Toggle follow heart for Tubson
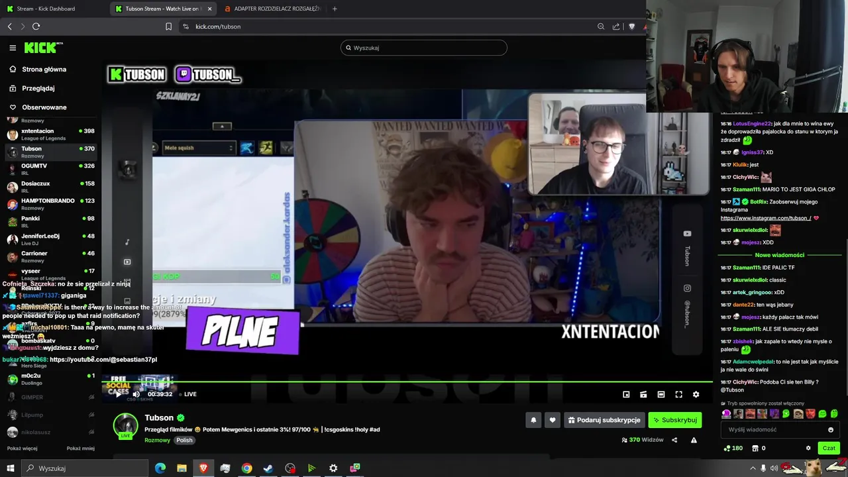This screenshot has height=477, width=848. (x=553, y=420)
